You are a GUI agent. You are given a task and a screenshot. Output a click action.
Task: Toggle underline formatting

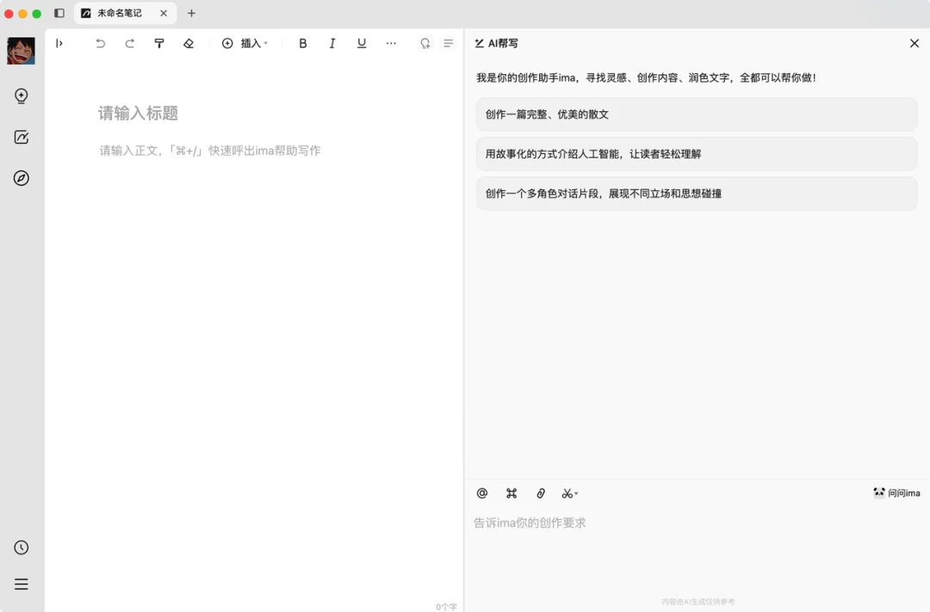(x=362, y=43)
